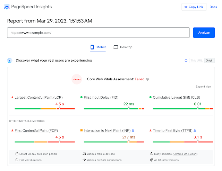Switch to the Desktop tab
Image resolution: width=222 pixels, height=171 pixels.
[x=123, y=47]
